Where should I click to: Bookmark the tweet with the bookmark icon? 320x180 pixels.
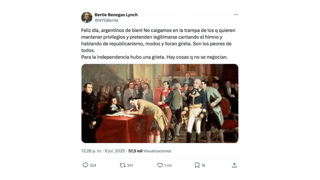[x=197, y=165]
